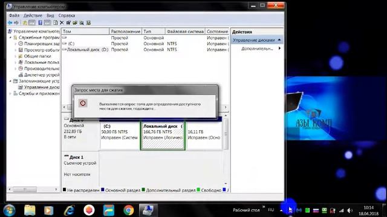Open the Файл menu

coord(14,15)
